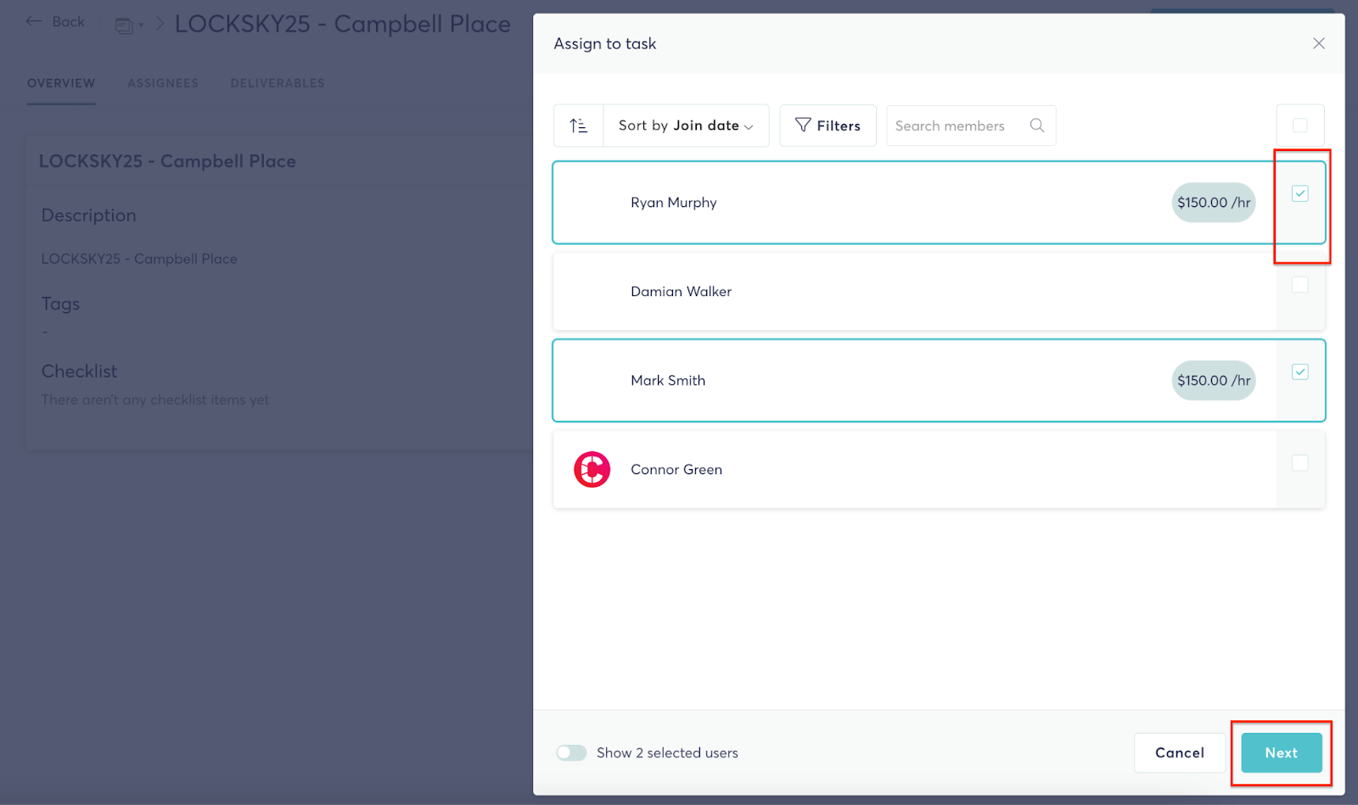Tick the select-all members checkbox

tap(1299, 126)
